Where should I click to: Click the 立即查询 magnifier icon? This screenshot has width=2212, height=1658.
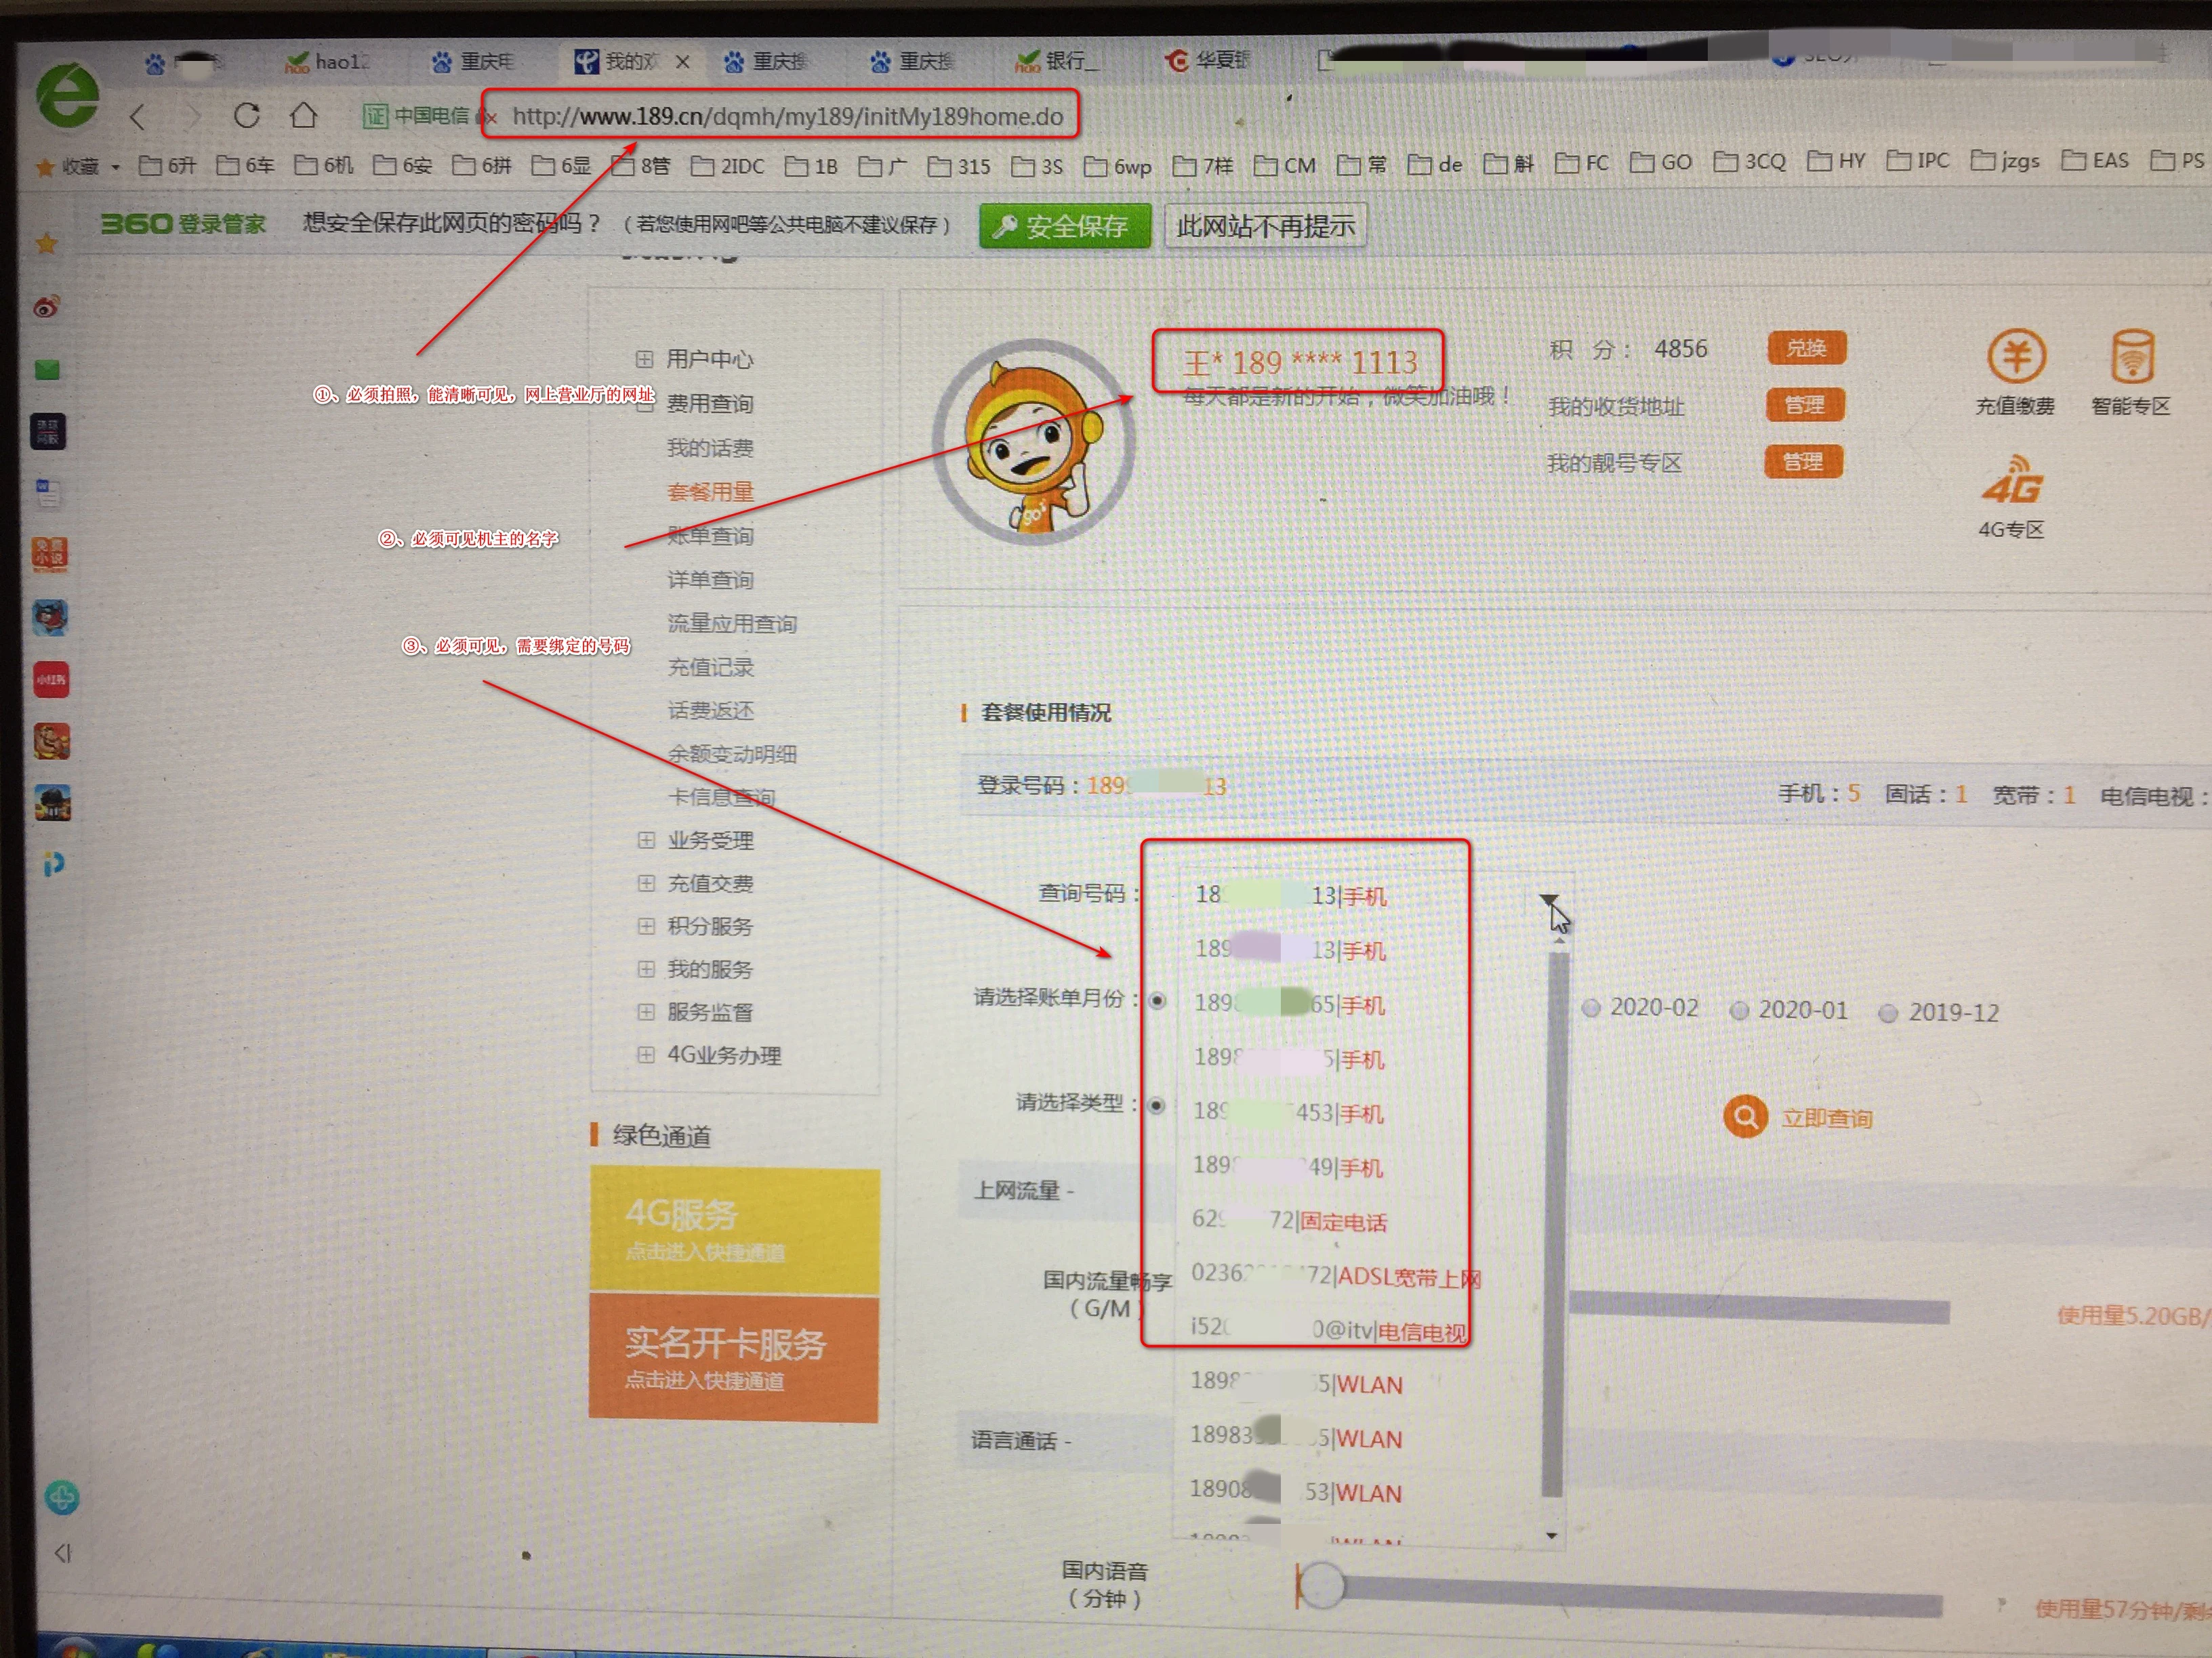point(1745,1116)
